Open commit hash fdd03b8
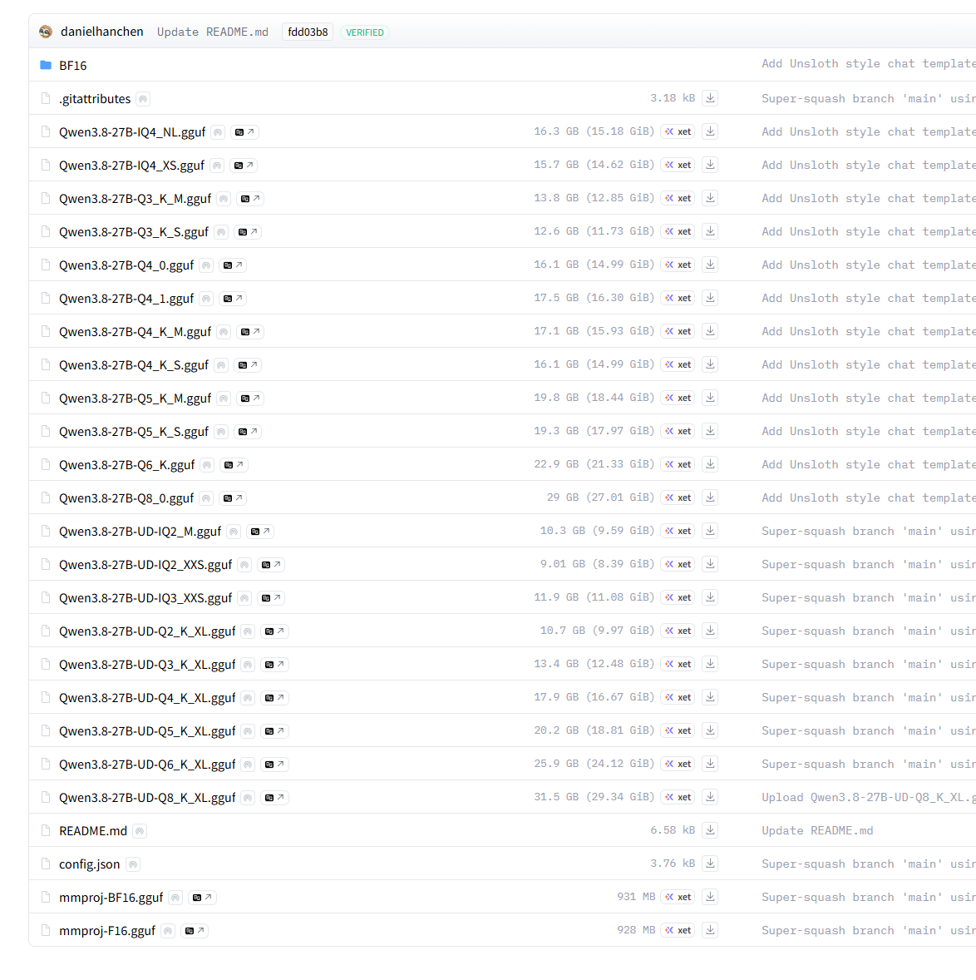976x980 pixels. click(308, 32)
